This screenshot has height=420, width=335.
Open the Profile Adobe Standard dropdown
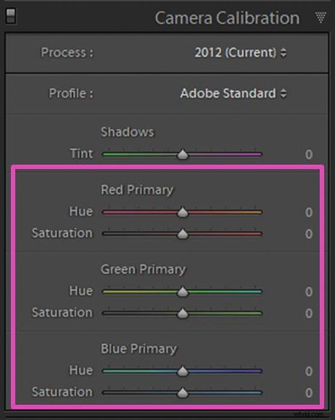coord(234,94)
